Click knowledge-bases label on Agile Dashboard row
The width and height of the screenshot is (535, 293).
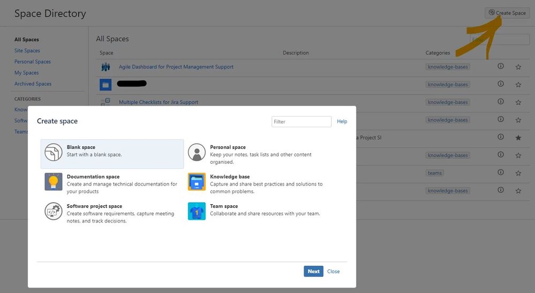click(x=448, y=67)
